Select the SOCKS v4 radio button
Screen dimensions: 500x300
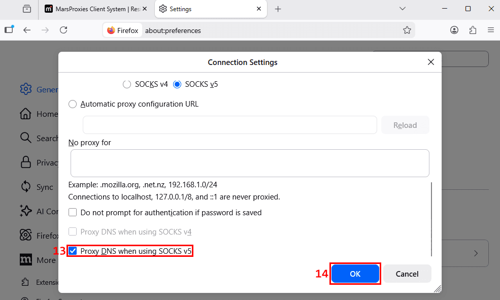(127, 84)
